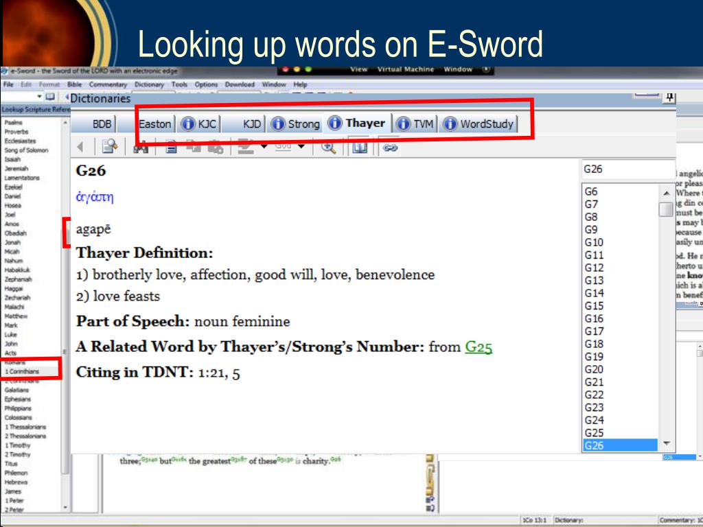
Task: Select Colossians in the book list
Action: click(19, 418)
